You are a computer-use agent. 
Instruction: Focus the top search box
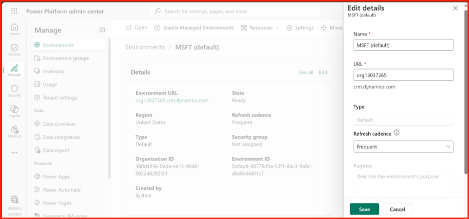coord(234,11)
